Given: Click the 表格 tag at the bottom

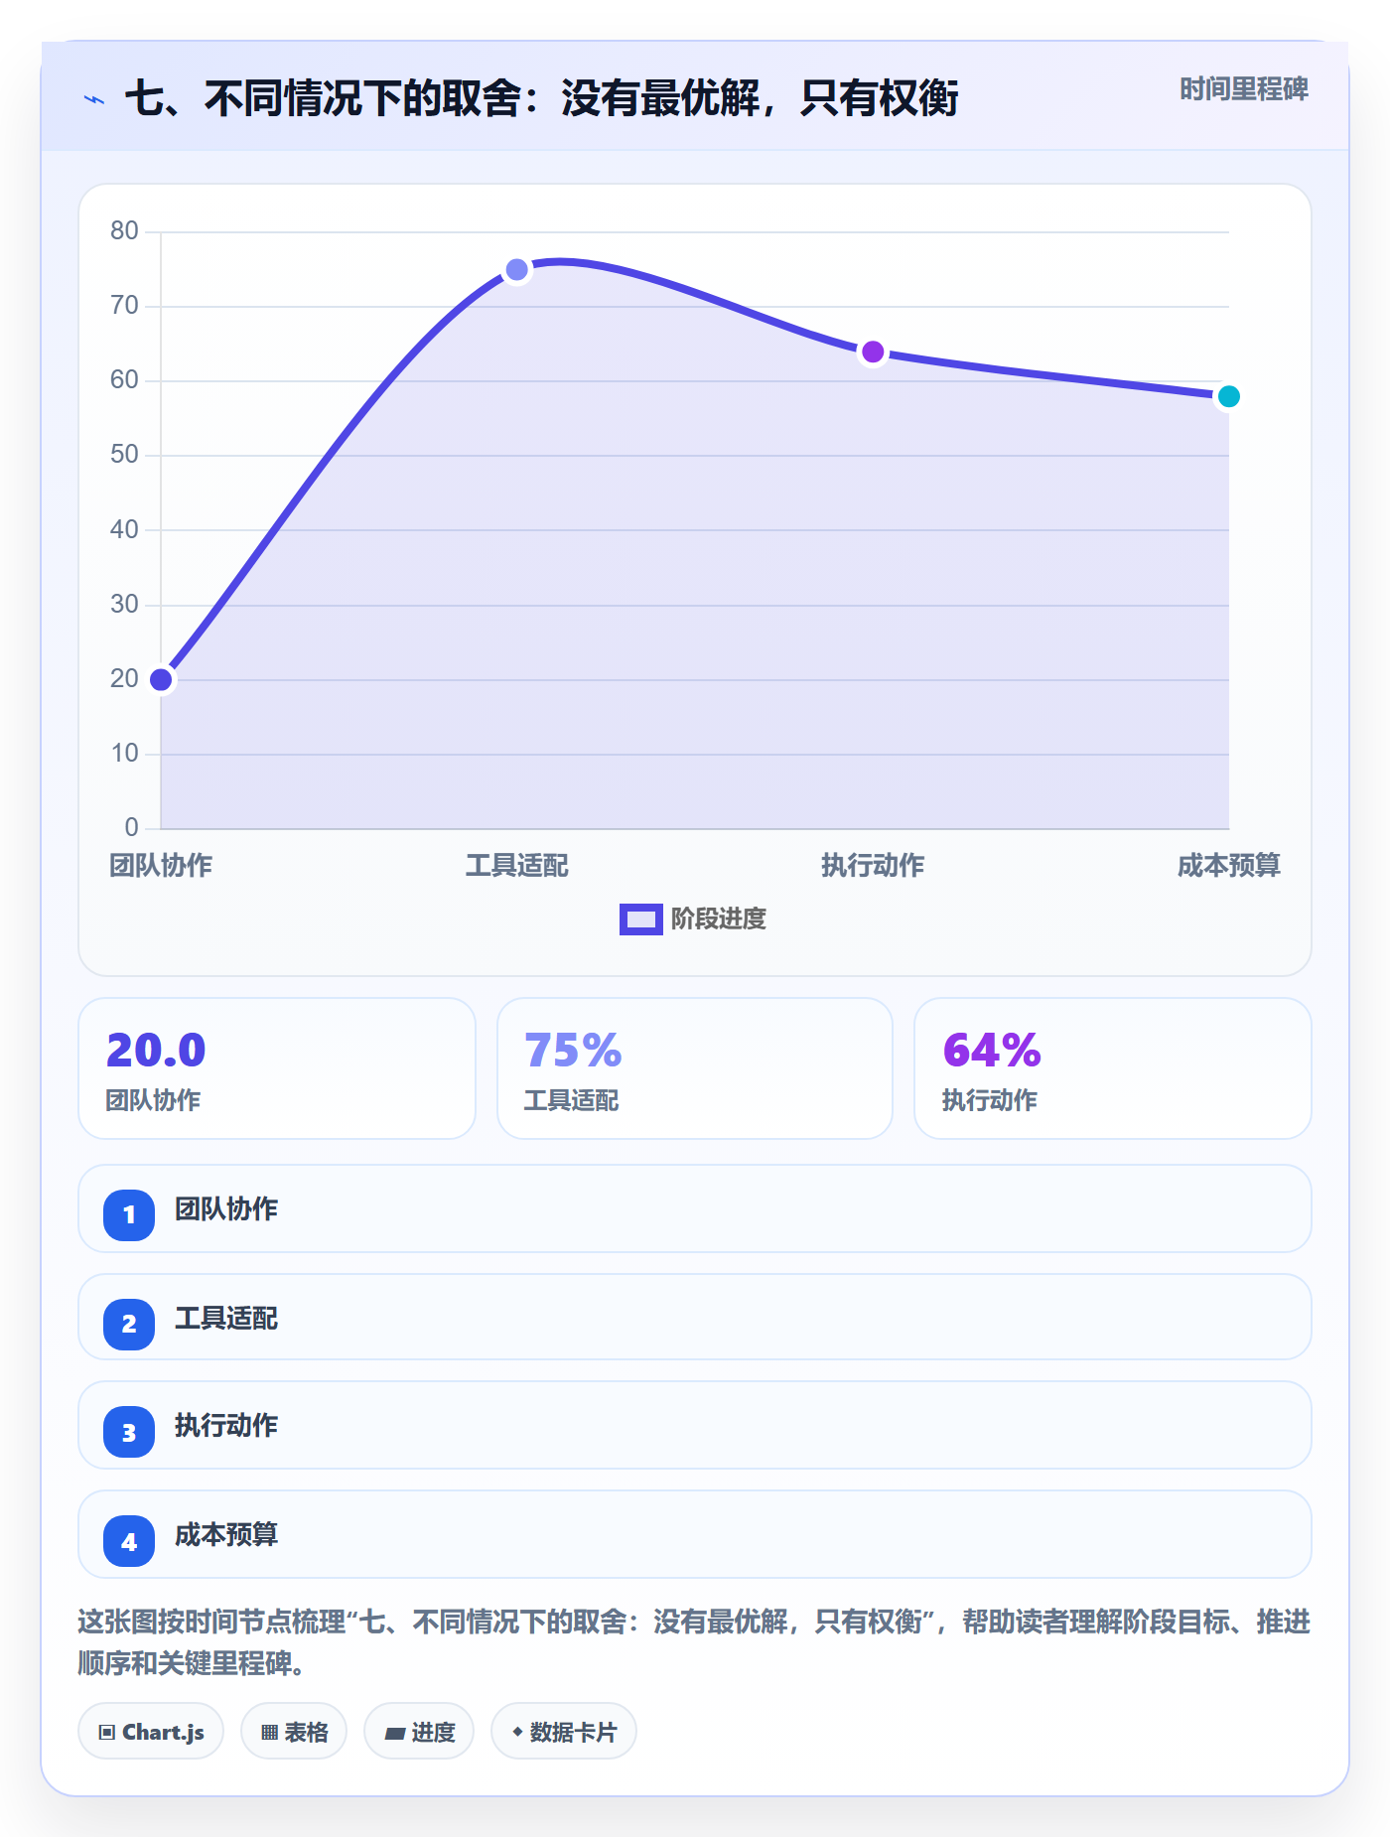Looking at the screenshot, I should point(294,1732).
